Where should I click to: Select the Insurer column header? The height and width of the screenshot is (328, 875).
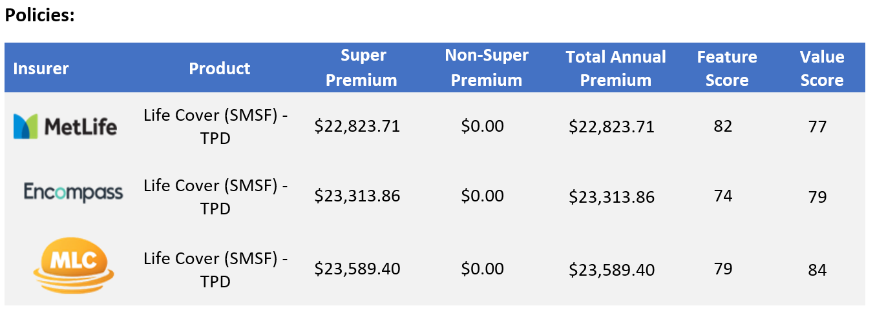41,68
